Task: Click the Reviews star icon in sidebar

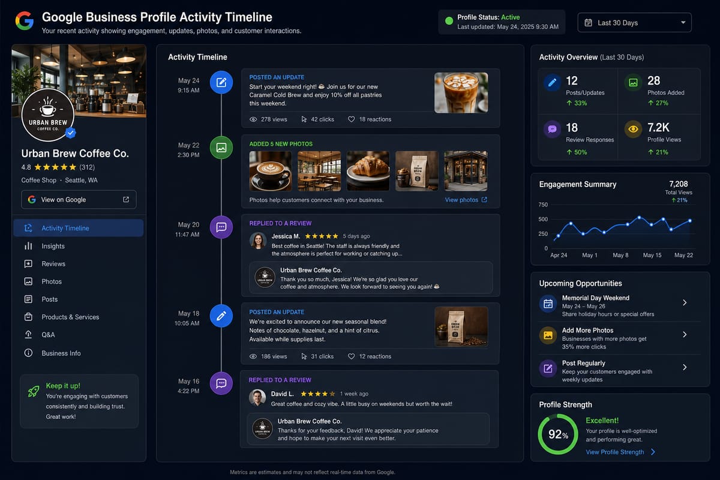Action: [x=28, y=264]
